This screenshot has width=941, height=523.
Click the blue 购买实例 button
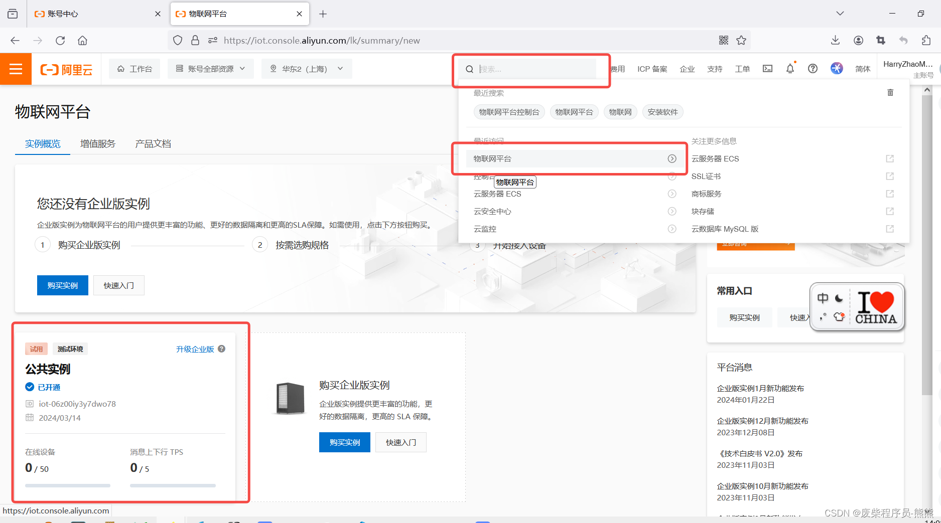click(x=62, y=285)
